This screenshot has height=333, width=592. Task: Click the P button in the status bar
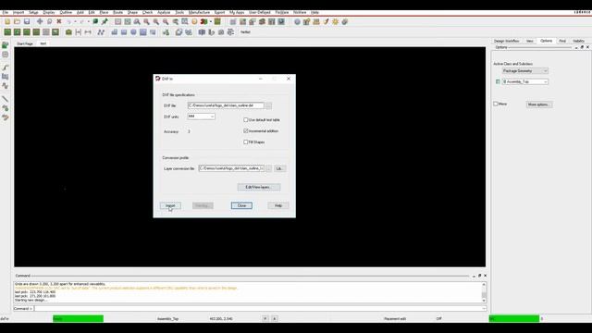point(265,318)
